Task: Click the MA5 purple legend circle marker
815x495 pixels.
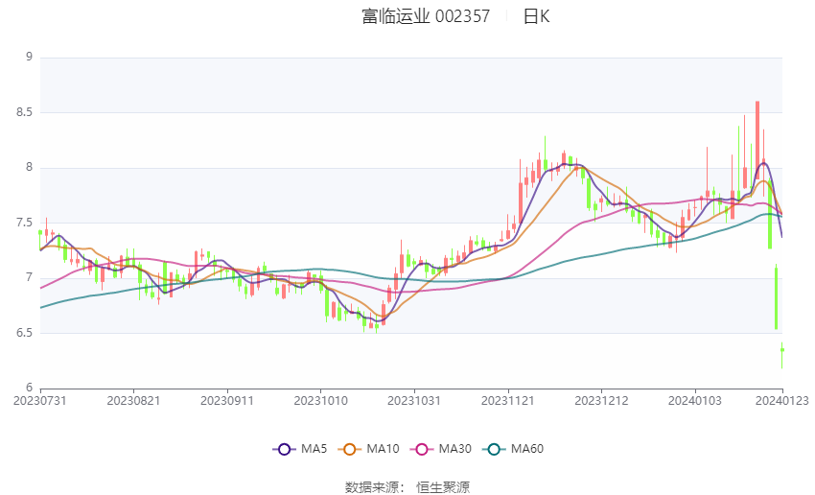Action: [x=284, y=449]
